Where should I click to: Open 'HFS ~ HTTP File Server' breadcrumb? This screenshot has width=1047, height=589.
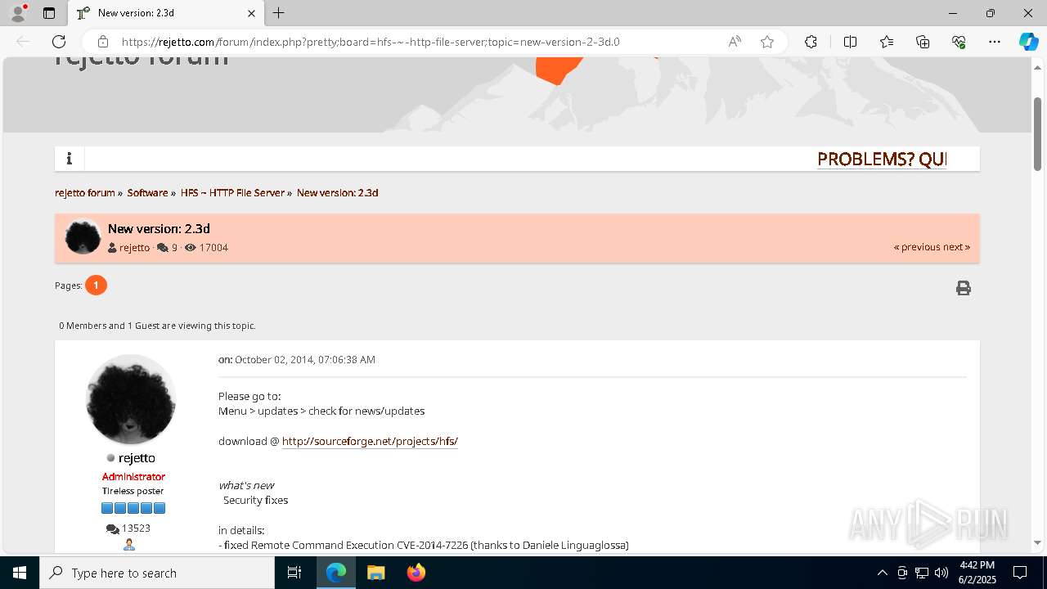(232, 193)
